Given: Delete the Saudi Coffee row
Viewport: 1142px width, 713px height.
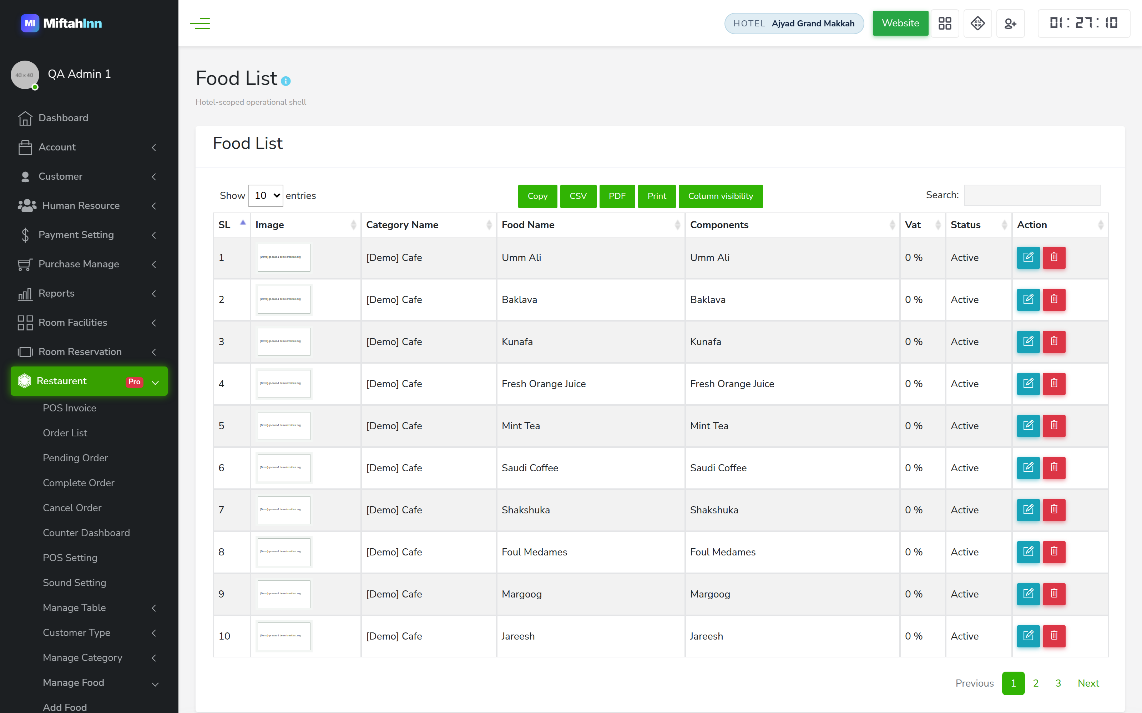Looking at the screenshot, I should click(x=1054, y=468).
